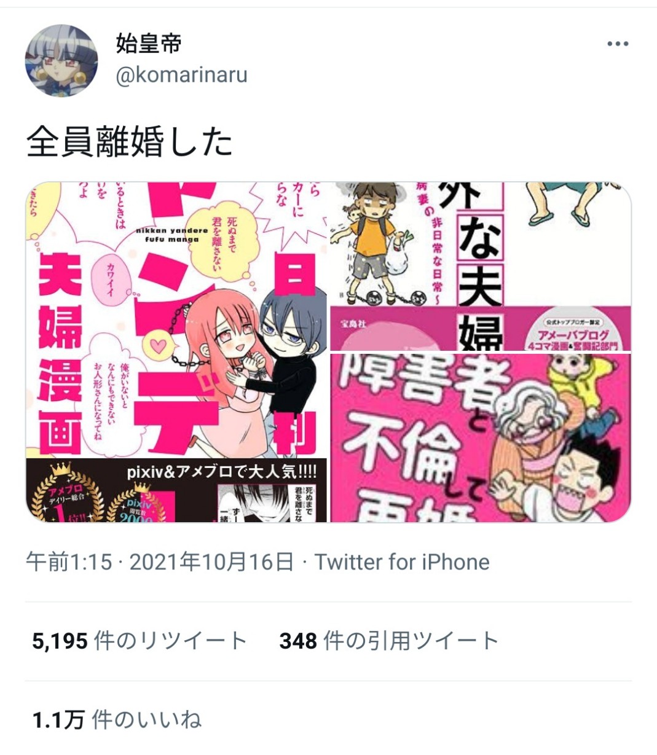Click the gold アメブロ laurel badge on cover
This screenshot has width=657, height=755.
66,496
